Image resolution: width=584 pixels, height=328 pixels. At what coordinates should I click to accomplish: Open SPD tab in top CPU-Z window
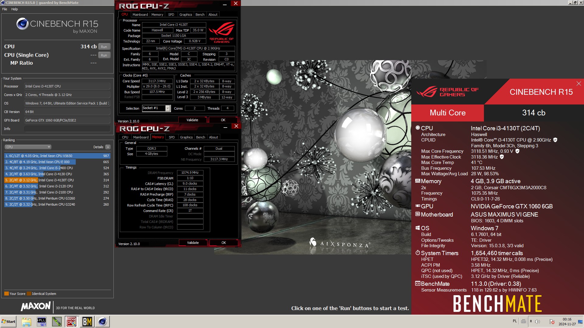coord(171,15)
